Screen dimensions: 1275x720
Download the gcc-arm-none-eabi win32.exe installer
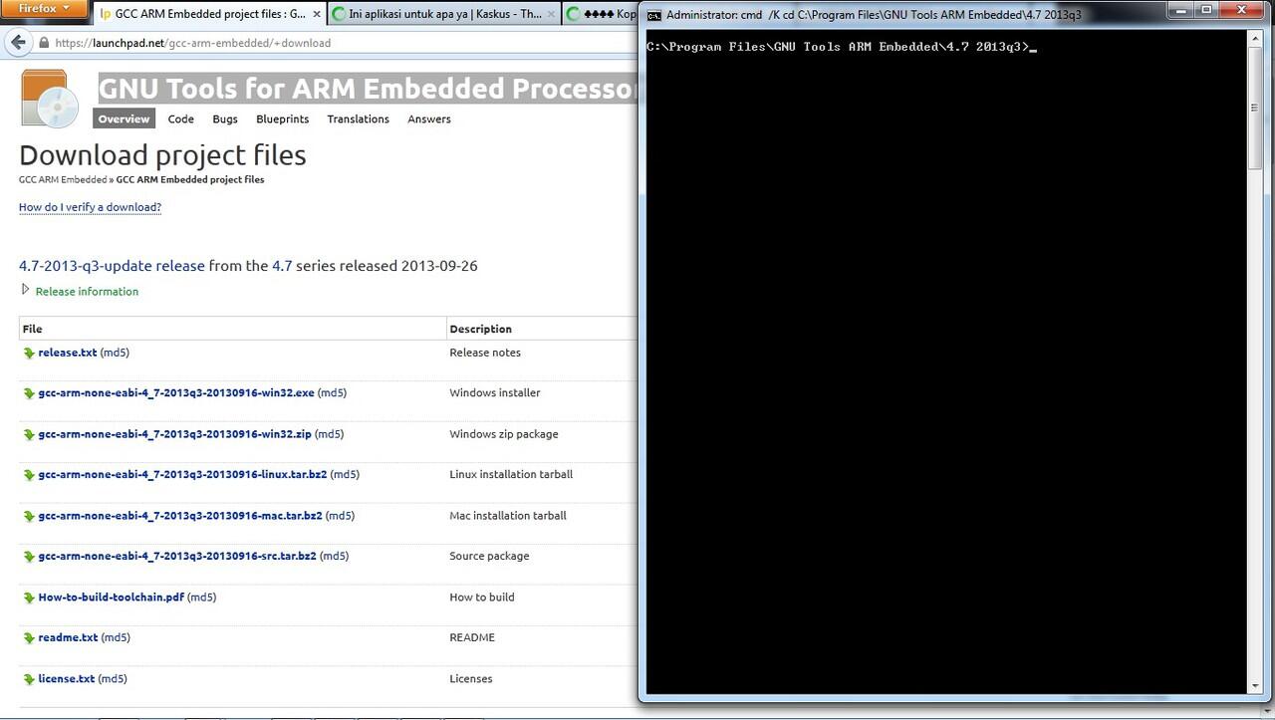tap(176, 393)
